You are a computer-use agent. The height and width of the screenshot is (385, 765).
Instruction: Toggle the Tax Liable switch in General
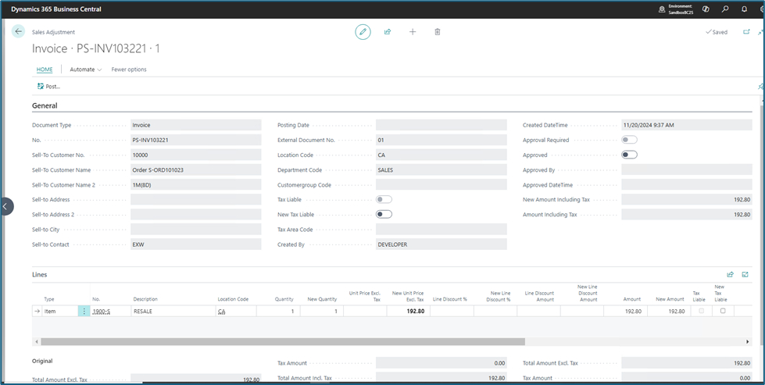coord(384,199)
